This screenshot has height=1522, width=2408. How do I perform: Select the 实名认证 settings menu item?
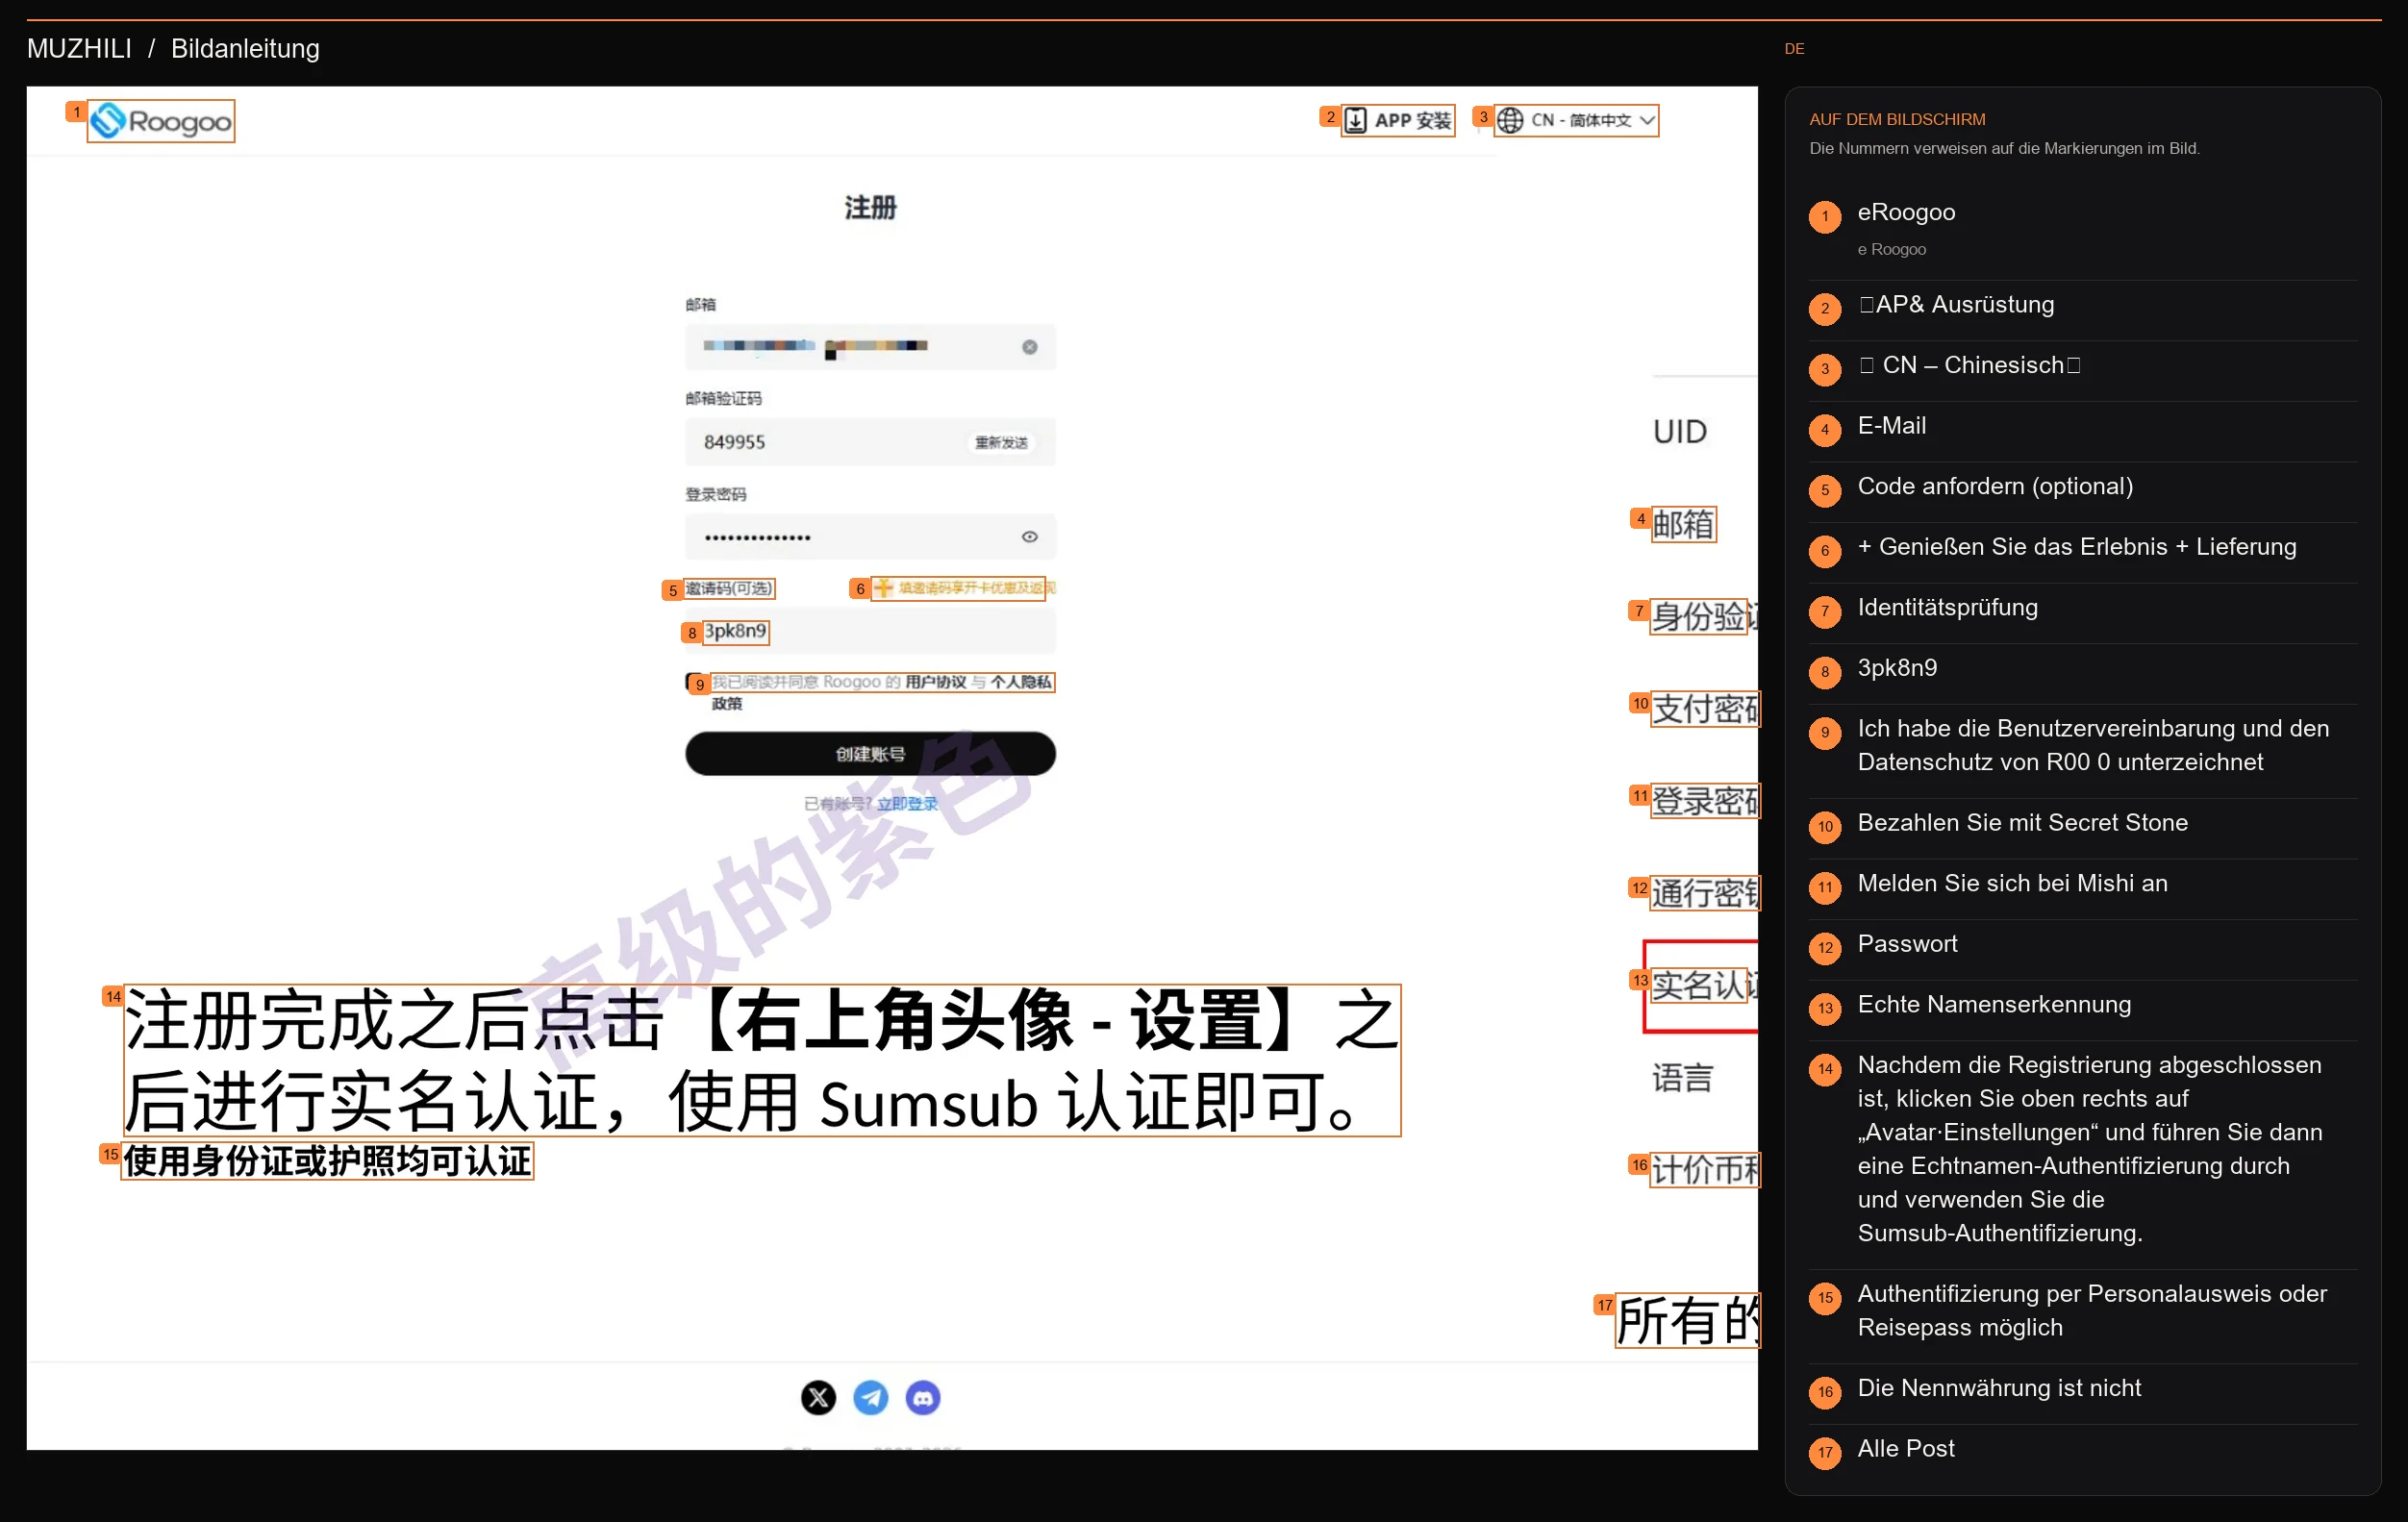point(1701,986)
